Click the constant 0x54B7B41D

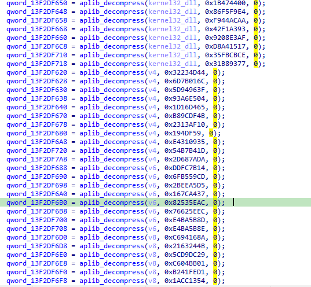pyautogui.click(x=185, y=151)
